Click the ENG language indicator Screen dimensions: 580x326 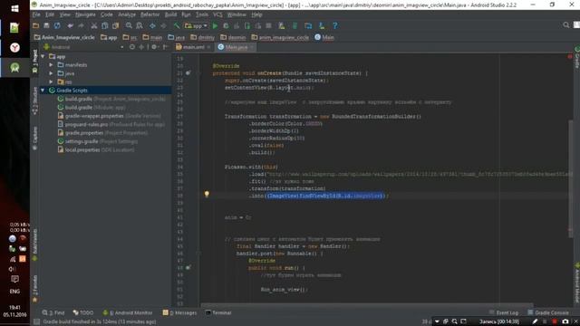(14, 292)
